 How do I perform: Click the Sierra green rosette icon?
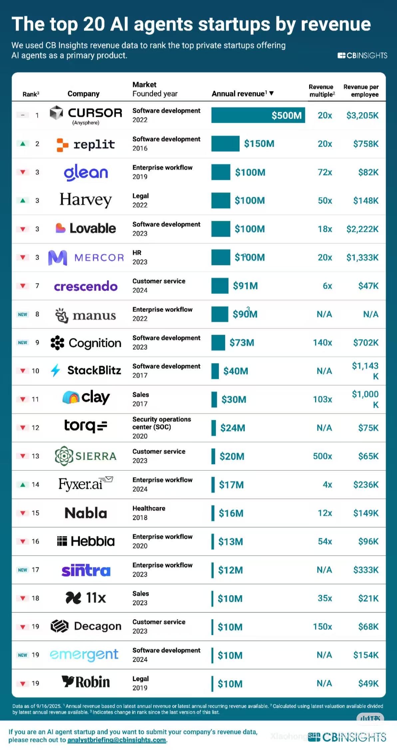64,456
